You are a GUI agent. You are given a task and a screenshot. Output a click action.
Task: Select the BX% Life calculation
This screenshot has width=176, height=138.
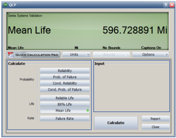[65, 104]
